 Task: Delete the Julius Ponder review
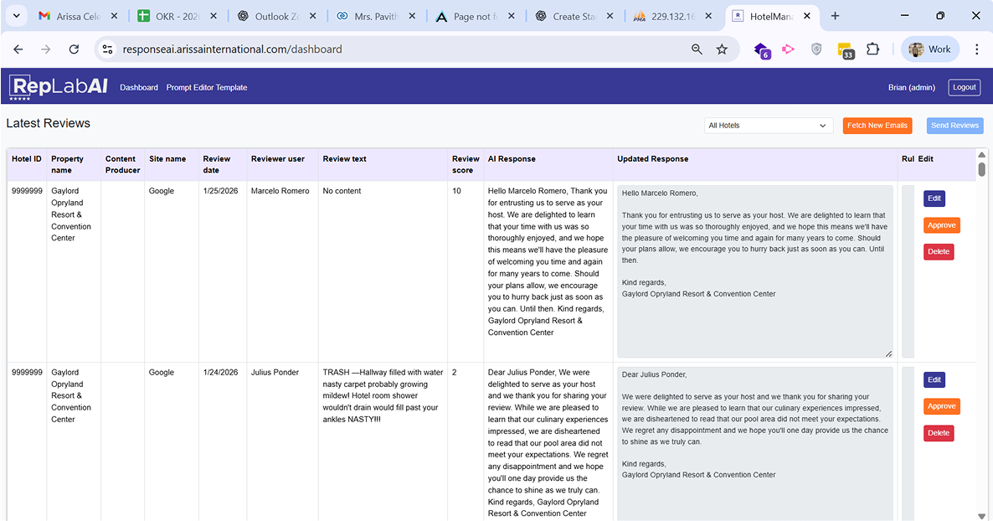click(x=939, y=433)
